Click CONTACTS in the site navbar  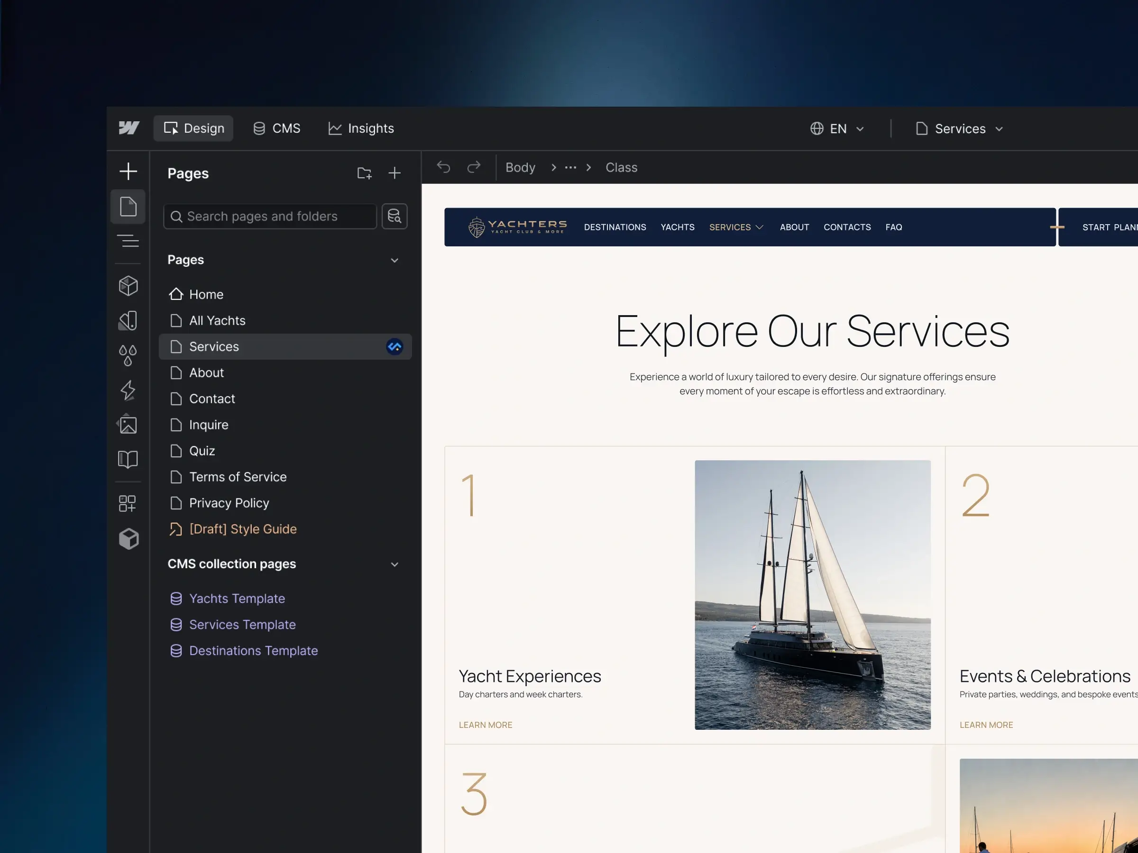tap(847, 227)
